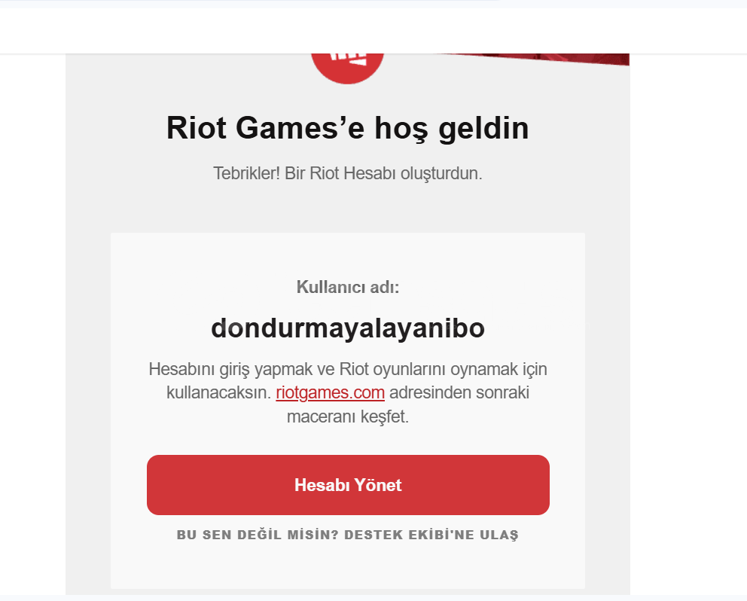Click the 'Kullanıcı adı:' label
The image size is (747, 601).
[348, 287]
